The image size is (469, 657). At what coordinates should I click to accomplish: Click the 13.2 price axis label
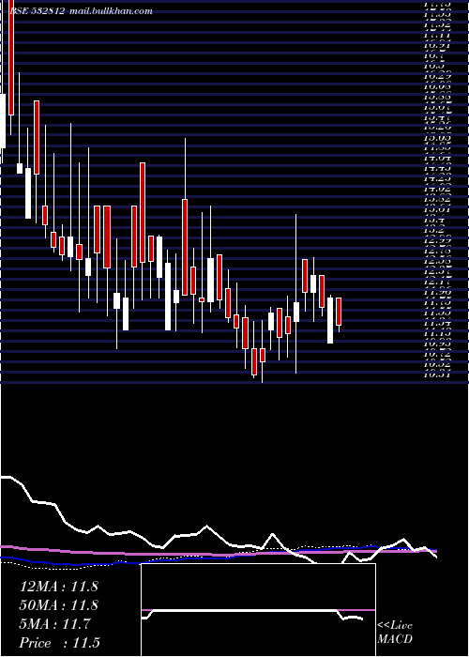(x=433, y=230)
